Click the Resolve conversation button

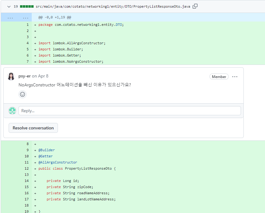point(33,128)
